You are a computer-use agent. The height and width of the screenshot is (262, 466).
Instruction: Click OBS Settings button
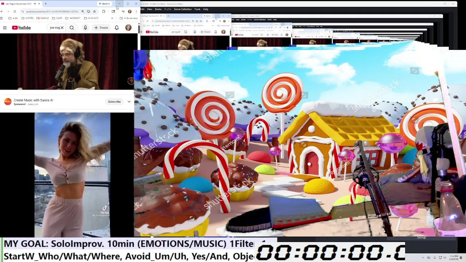point(421,238)
